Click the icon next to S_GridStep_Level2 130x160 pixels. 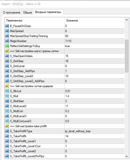7,76
